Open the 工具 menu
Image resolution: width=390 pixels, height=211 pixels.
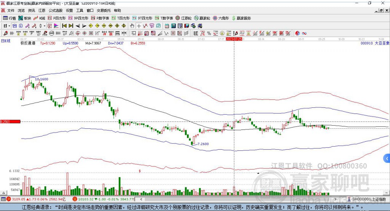80,10
